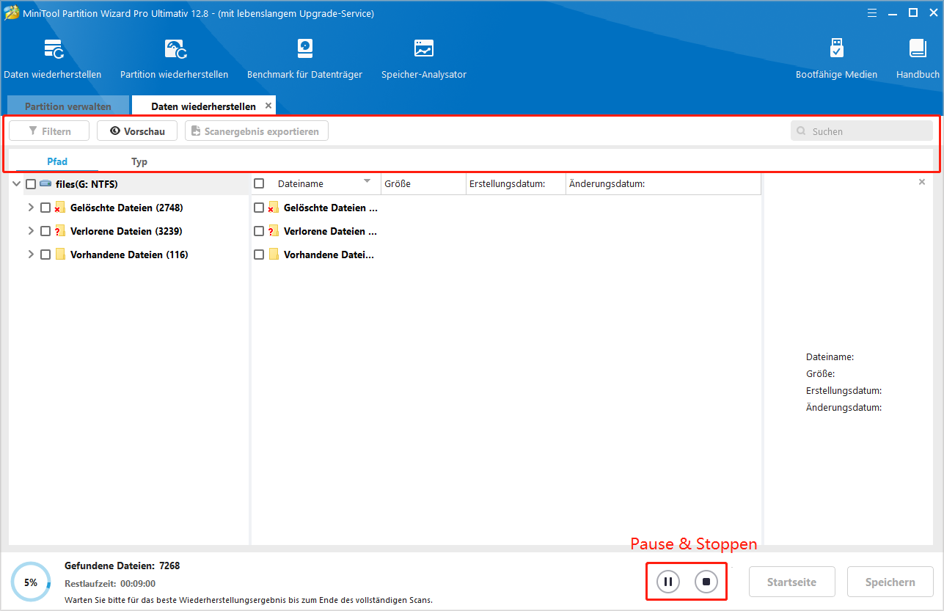This screenshot has height=611, width=944.
Task: Tick the select-all checkbox beside Dateiname header
Action: click(259, 183)
